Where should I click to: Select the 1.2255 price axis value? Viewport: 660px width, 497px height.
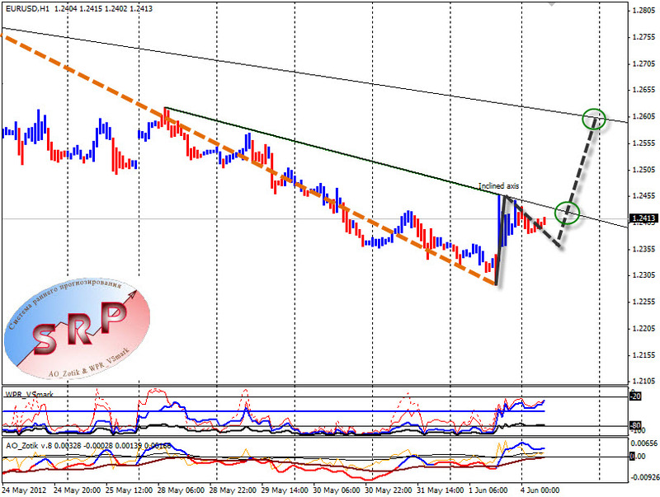click(x=644, y=302)
